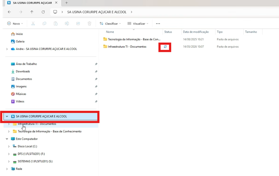The image size is (279, 176).
Task: Sort by the Status column header
Action: (168, 32)
